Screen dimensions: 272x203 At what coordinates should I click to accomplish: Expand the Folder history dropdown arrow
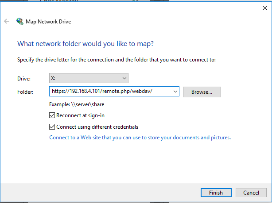tap(175, 92)
